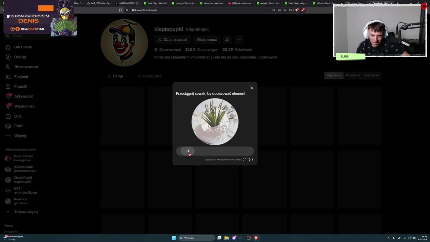Image resolution: width=430 pixels, height=242 pixels.
Task: Show hidden system tray icons
Action: 388,238
